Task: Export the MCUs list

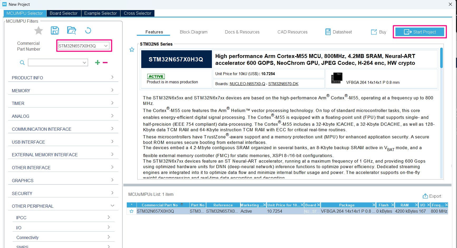Action: (x=432, y=196)
